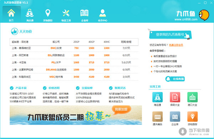
Task: Click the 天天特价 thumbs-up icon
Action: pos(15,31)
